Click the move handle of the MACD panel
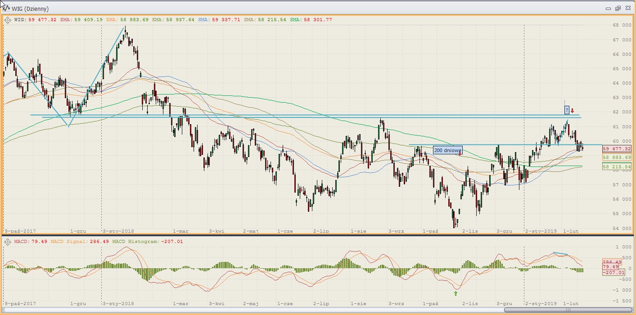The image size is (636, 315). point(8,242)
